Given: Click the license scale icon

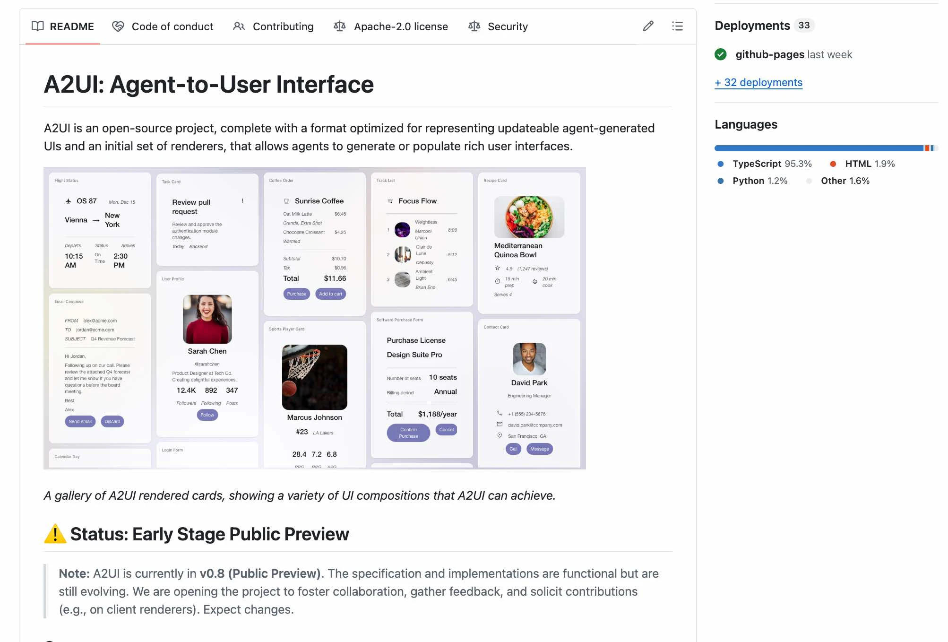Looking at the screenshot, I should pos(340,26).
